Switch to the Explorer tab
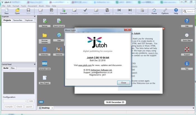196x115 pixels. 29,20
